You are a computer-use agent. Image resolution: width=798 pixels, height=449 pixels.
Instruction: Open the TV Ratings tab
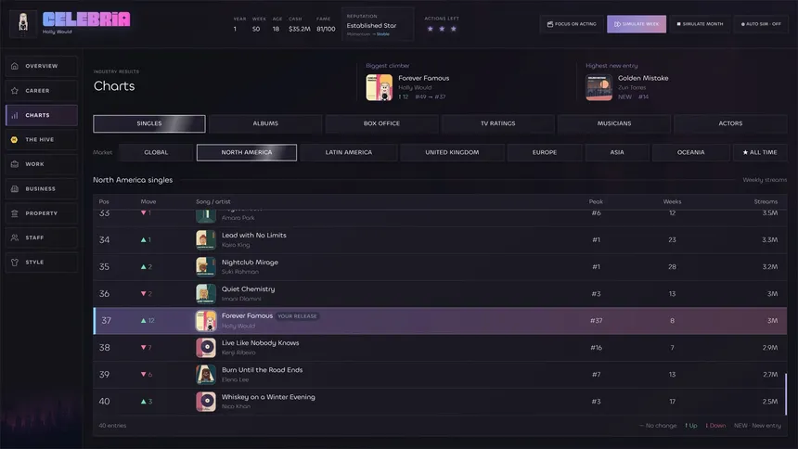[x=497, y=123]
